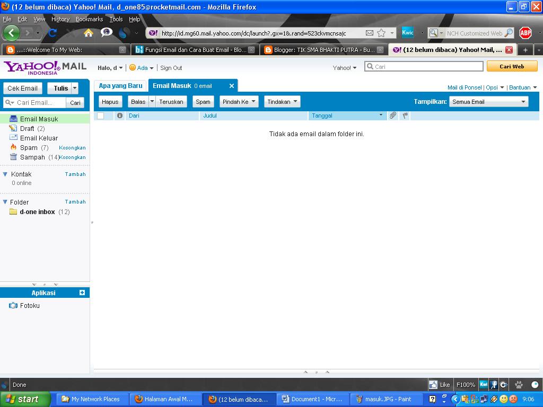Add contact with Kontak Tambah link
The width and height of the screenshot is (543, 407).
click(75, 174)
